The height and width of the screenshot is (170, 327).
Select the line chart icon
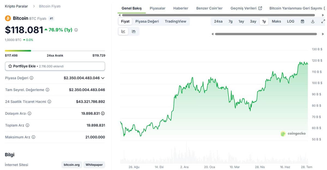tap(123, 31)
